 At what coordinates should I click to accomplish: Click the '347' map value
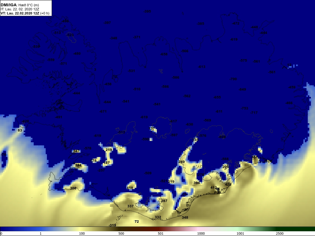point(76,151)
